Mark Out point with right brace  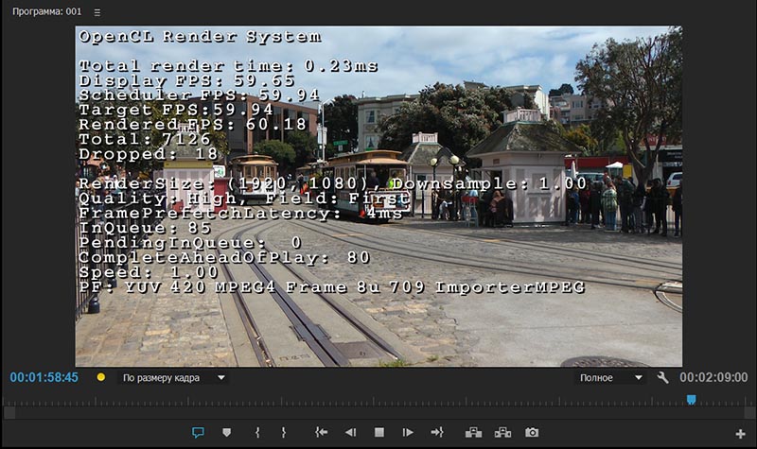283,433
